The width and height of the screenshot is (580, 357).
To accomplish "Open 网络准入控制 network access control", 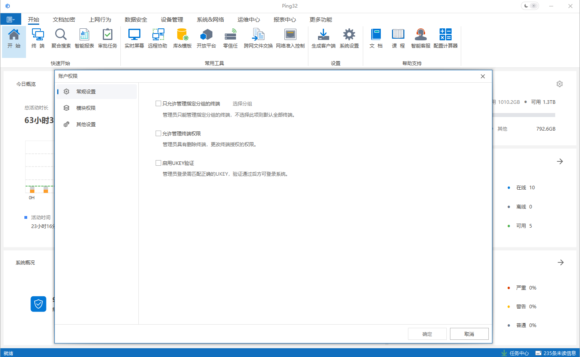I will click(x=290, y=38).
